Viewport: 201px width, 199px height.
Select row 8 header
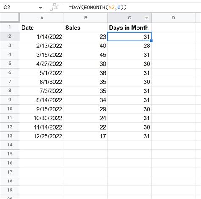(10, 91)
